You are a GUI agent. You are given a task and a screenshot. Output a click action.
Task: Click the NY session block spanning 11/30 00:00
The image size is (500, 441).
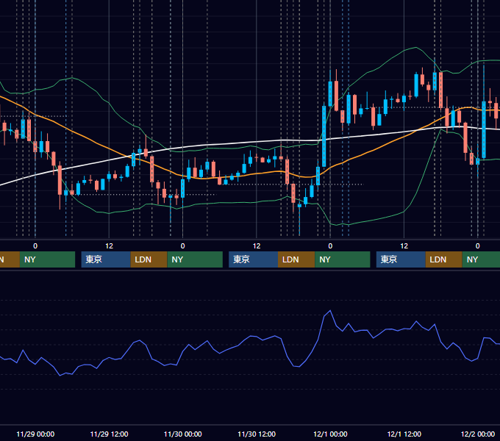pyautogui.click(x=195, y=259)
